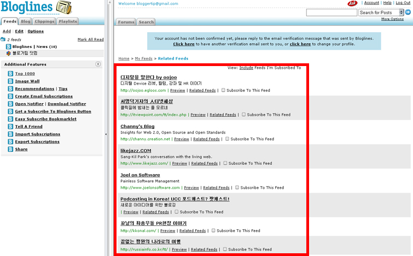Click the My Feeds breadcrumb link
Image resolution: width=413 pixels, height=256 pixels.
click(x=143, y=58)
